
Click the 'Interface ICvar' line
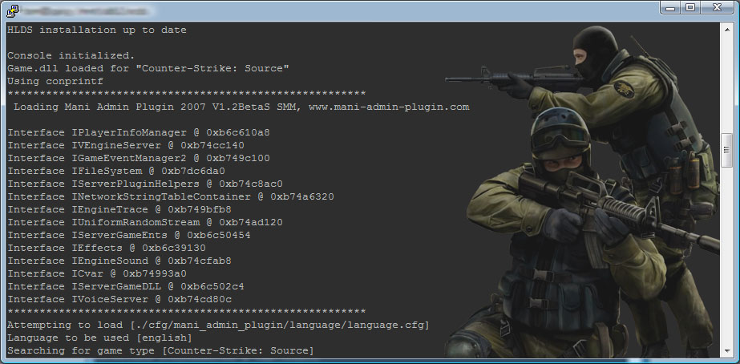coord(97,273)
